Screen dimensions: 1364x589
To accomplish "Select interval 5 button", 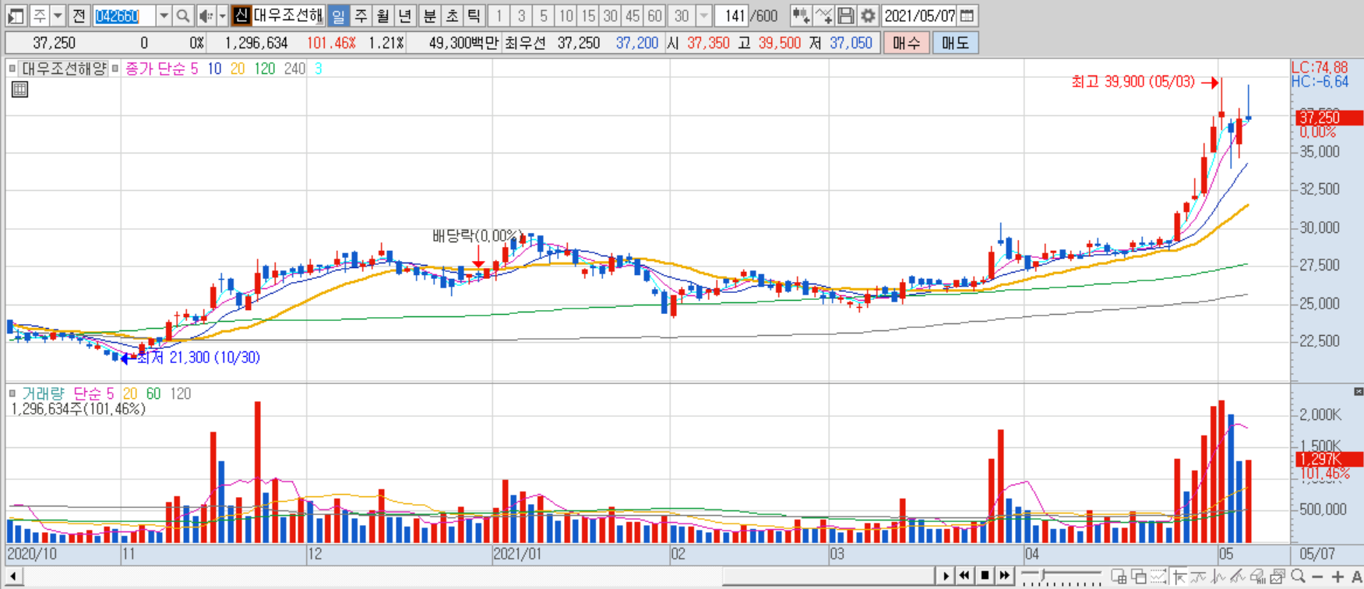I will [x=544, y=16].
